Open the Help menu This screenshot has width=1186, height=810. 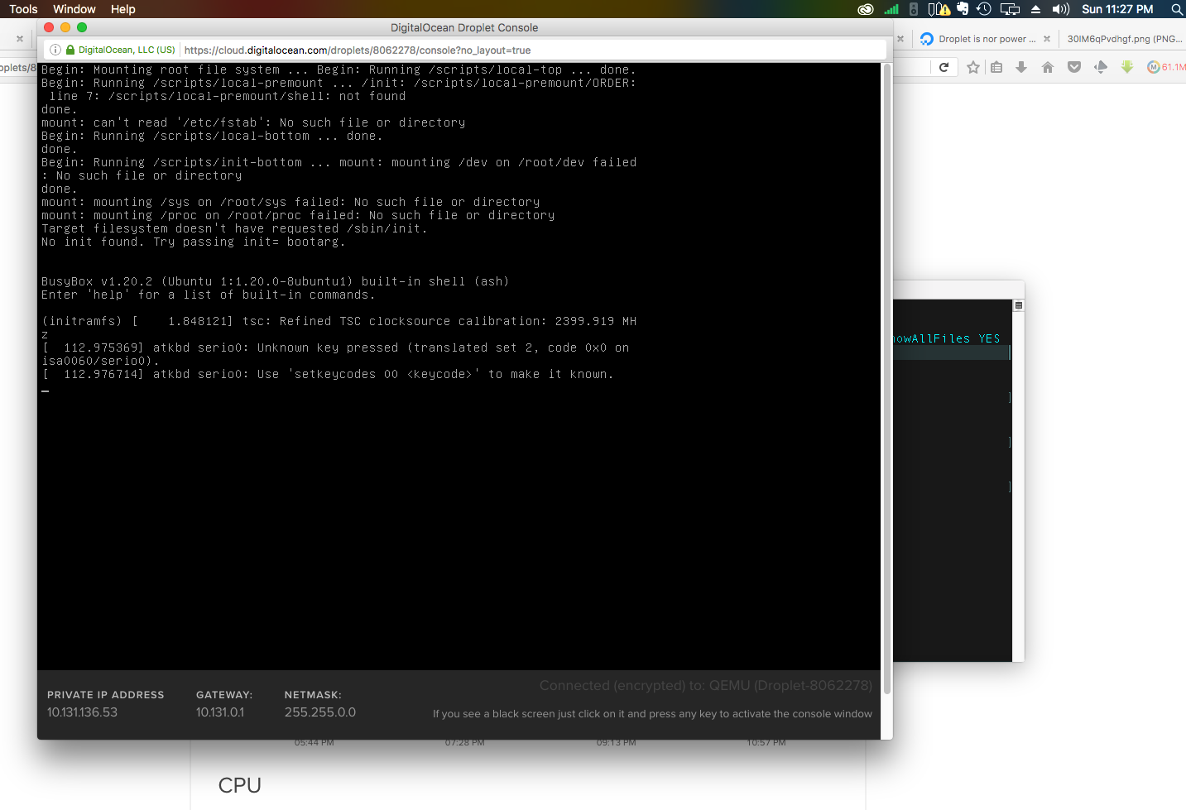(123, 9)
